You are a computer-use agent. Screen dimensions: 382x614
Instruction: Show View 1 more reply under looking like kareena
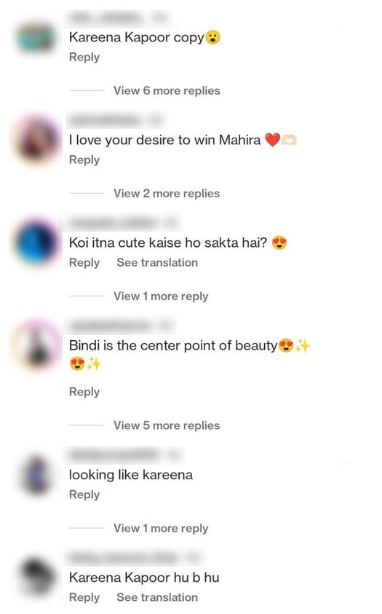point(161,528)
